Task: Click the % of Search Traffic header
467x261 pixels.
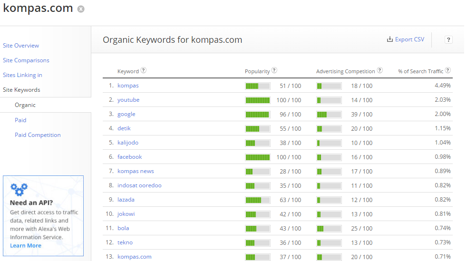Action: click(x=420, y=71)
